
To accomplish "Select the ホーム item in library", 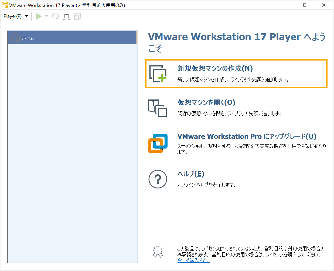I will (x=72, y=38).
